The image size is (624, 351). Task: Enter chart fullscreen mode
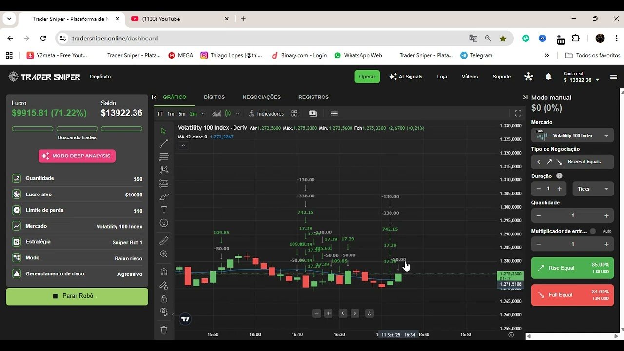click(518, 113)
